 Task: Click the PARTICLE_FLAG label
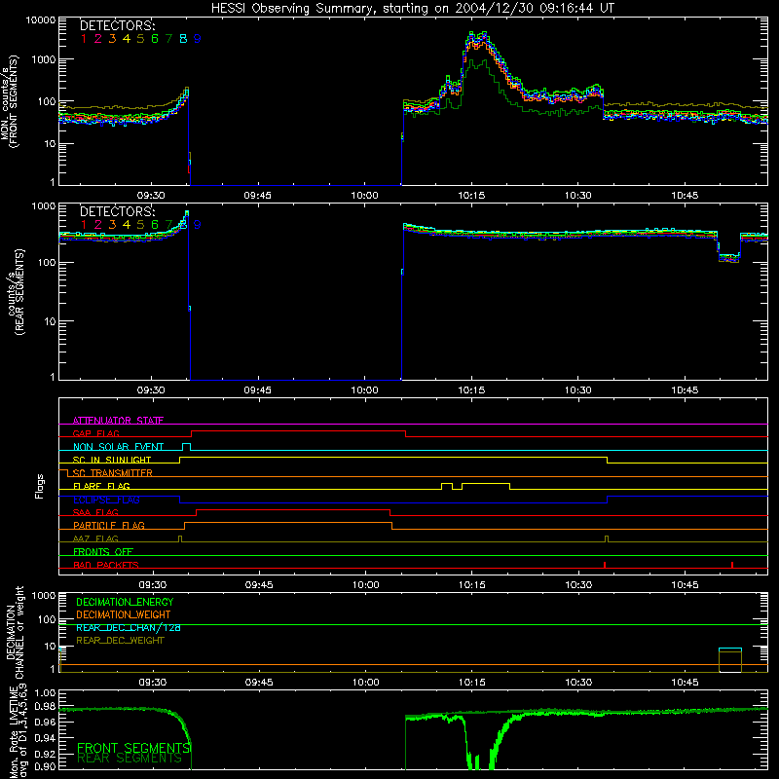tap(109, 525)
